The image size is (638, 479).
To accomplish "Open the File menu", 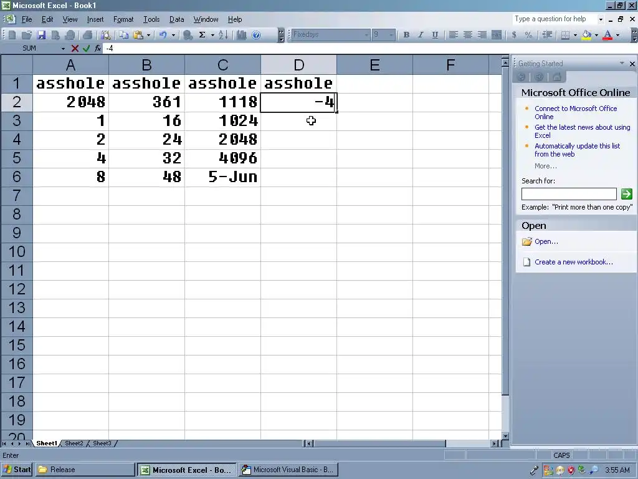I will pos(27,19).
